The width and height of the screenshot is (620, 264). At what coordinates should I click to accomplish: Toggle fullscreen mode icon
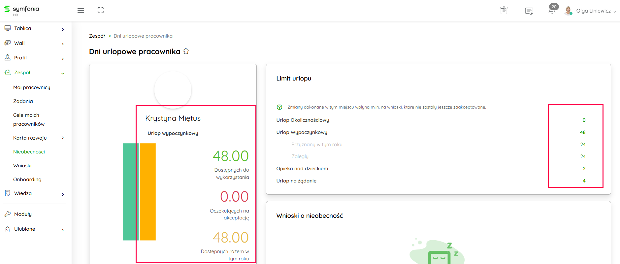[x=101, y=11]
